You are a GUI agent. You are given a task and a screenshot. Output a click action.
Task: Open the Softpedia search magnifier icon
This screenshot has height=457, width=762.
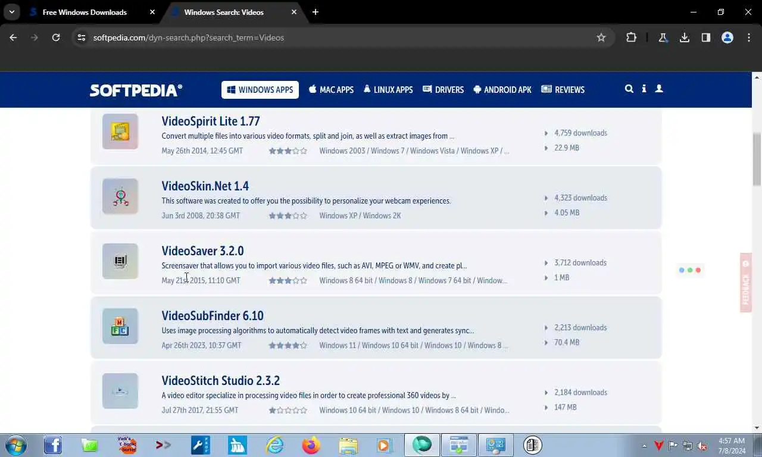tap(629, 89)
